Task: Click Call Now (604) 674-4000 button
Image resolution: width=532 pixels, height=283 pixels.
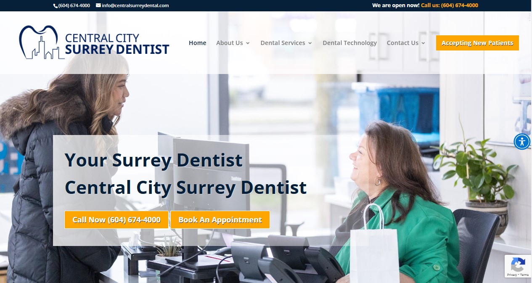Action: [x=116, y=220]
